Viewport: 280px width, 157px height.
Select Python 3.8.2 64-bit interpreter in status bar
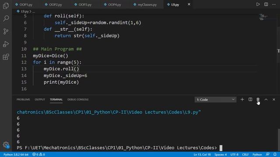click(16, 154)
